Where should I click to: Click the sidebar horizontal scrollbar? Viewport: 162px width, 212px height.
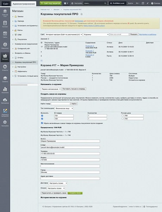(19, 85)
